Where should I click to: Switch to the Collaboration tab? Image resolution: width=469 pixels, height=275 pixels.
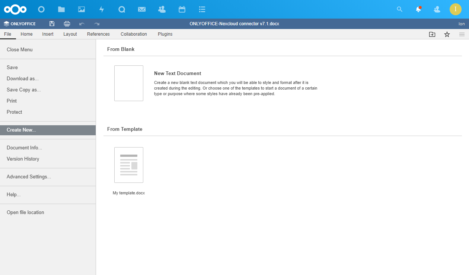(134, 34)
